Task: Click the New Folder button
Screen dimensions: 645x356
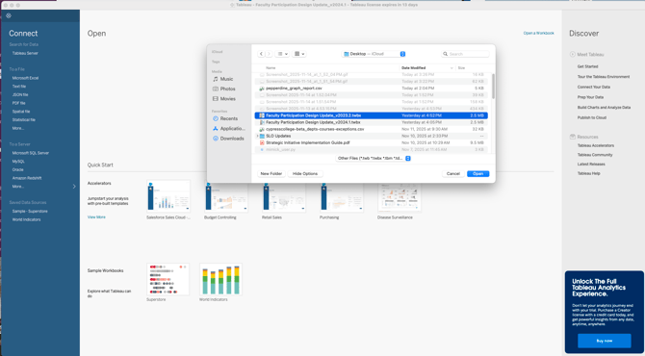Action: [x=271, y=174]
